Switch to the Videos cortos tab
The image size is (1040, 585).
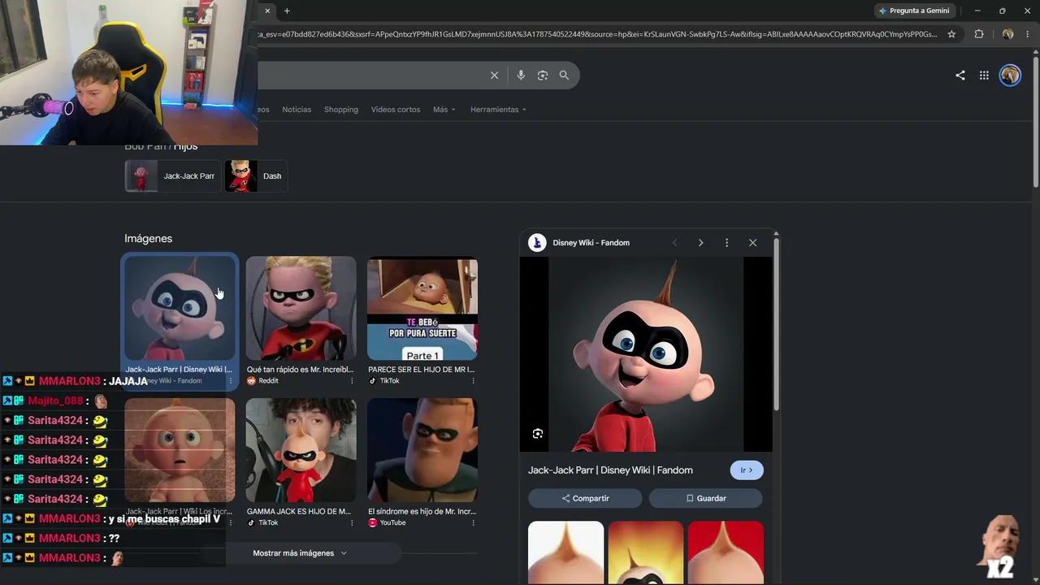tap(396, 110)
